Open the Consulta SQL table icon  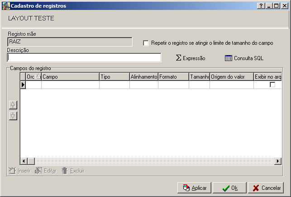click(229, 58)
